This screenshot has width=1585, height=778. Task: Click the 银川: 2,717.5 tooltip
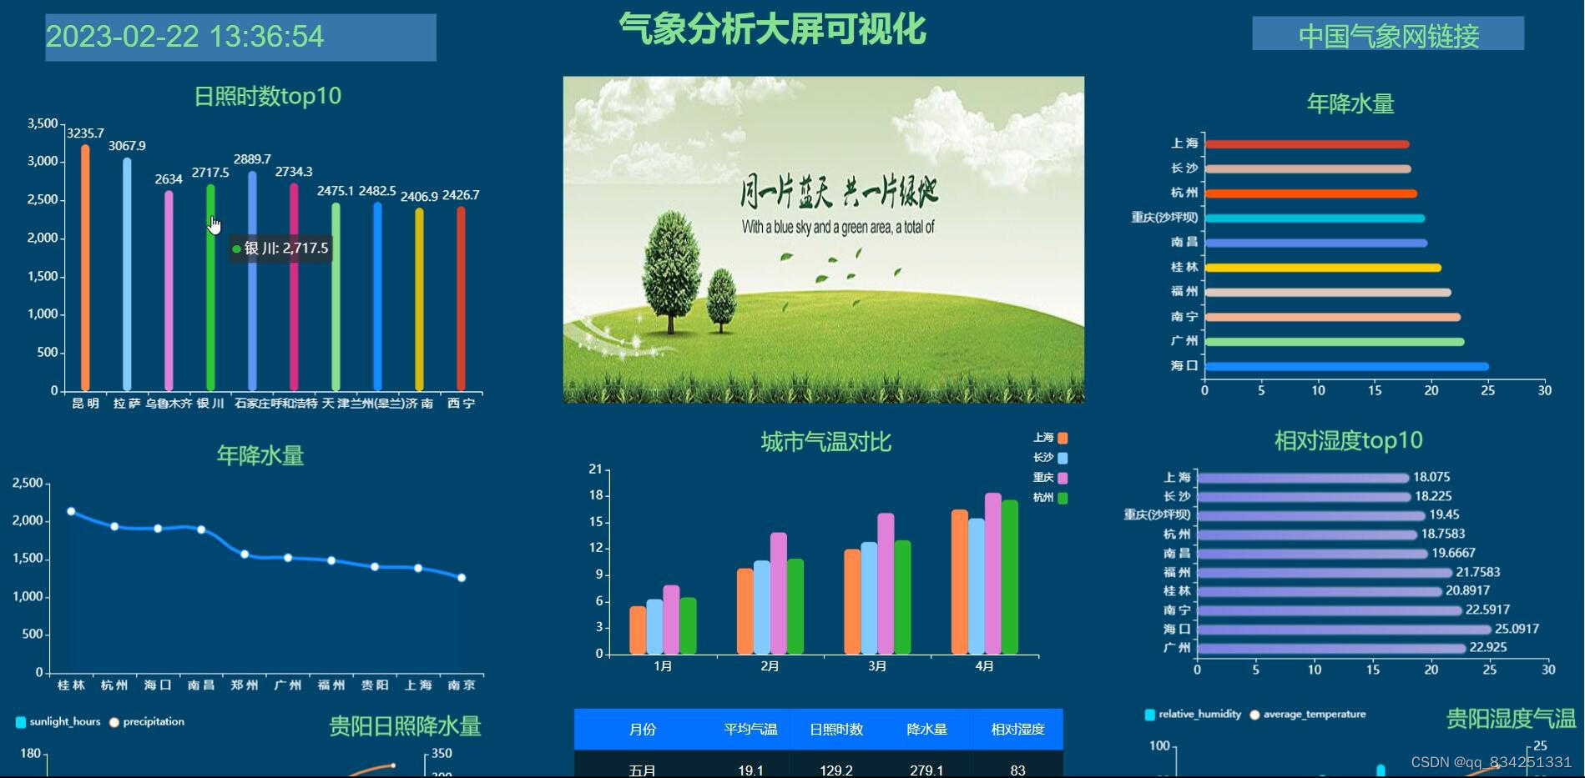coord(280,248)
